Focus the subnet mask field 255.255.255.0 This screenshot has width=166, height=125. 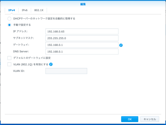82,38
